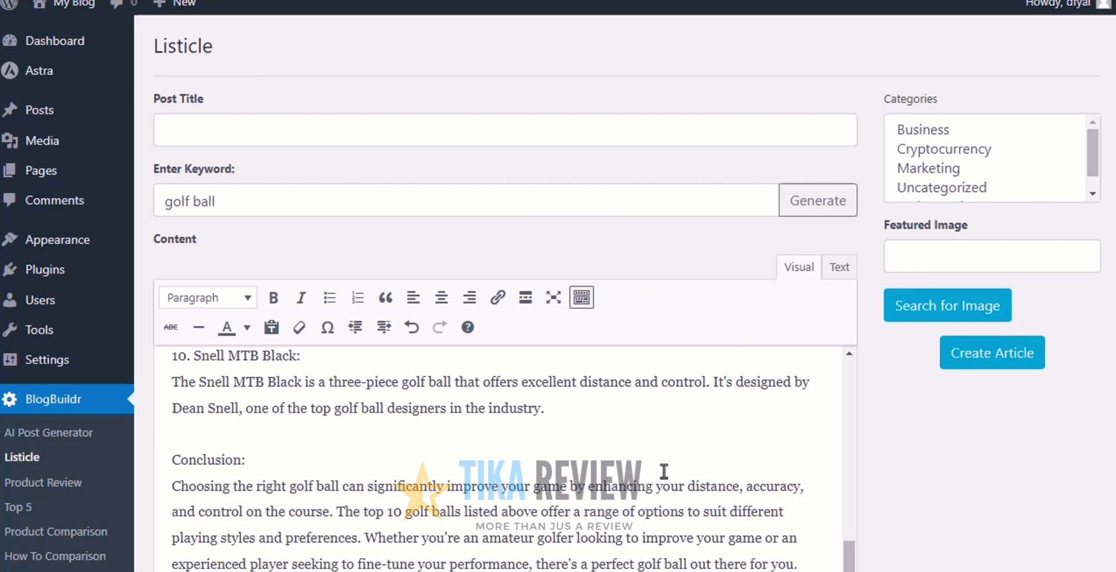This screenshot has height=572, width=1116.
Task: Toggle bold formatting in editor toolbar
Action: [x=273, y=298]
